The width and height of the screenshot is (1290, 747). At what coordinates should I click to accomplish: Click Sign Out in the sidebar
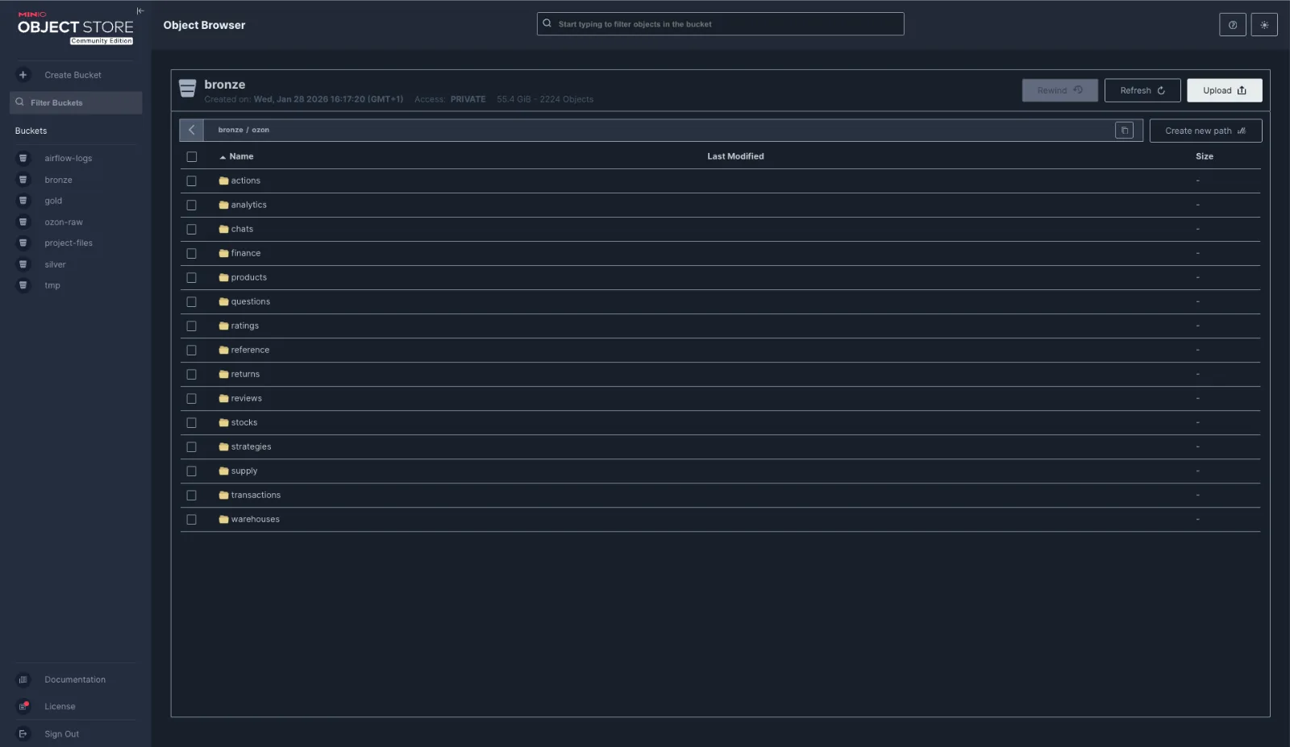tap(61, 734)
